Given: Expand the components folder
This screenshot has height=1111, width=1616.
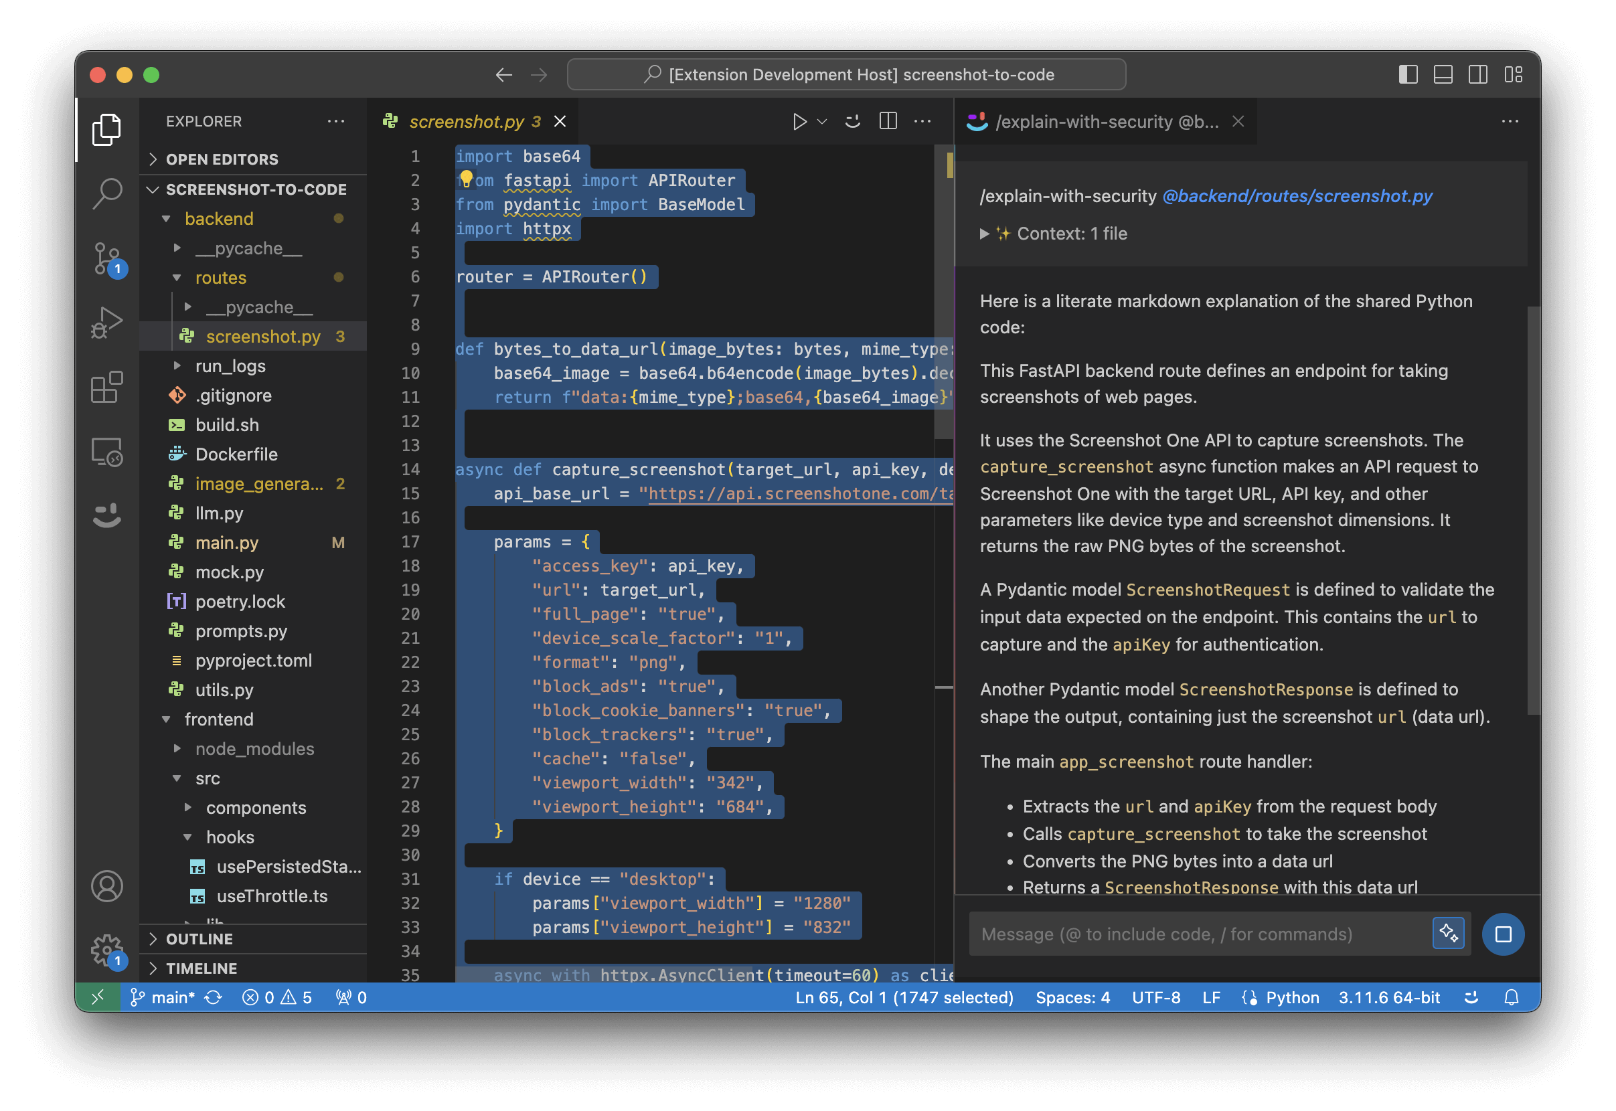Looking at the screenshot, I should 253,808.
